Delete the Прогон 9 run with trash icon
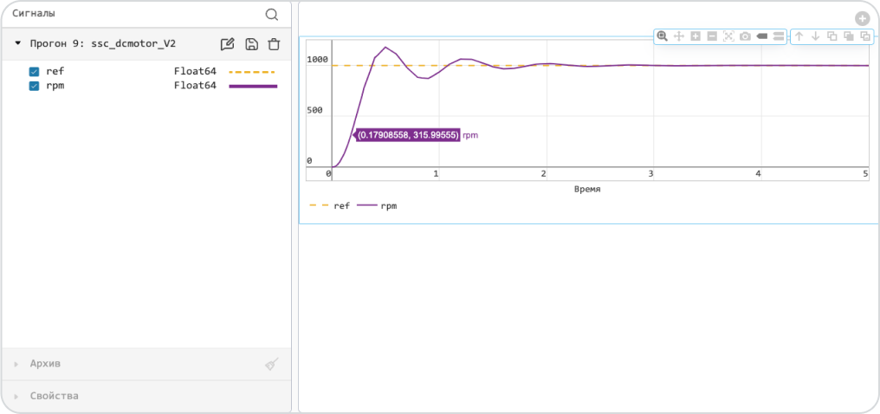This screenshot has height=414, width=880. (274, 44)
